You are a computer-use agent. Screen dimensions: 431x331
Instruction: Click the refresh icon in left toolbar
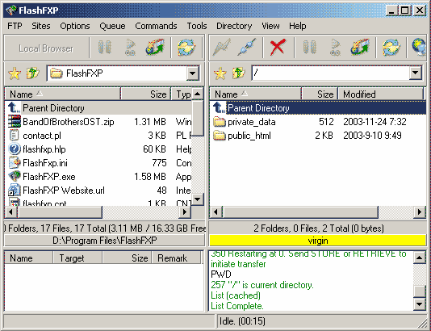coord(186,48)
